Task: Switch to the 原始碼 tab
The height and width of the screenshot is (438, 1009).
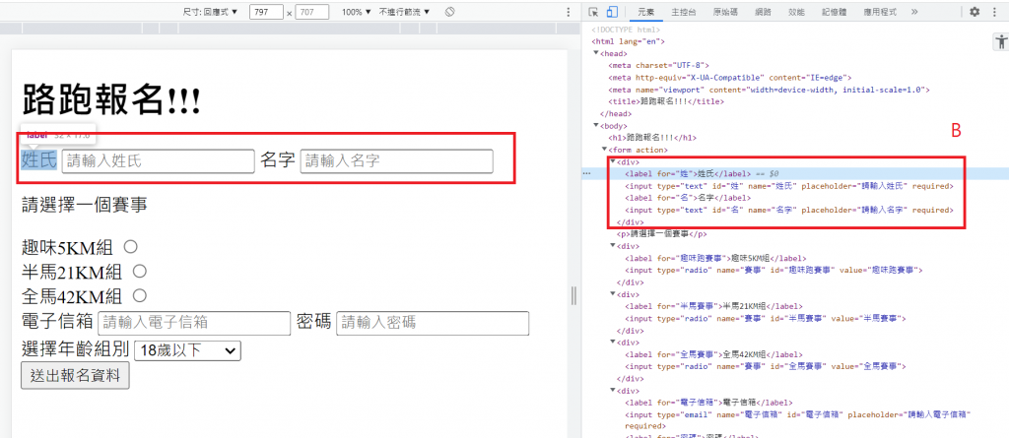Action: pos(725,12)
